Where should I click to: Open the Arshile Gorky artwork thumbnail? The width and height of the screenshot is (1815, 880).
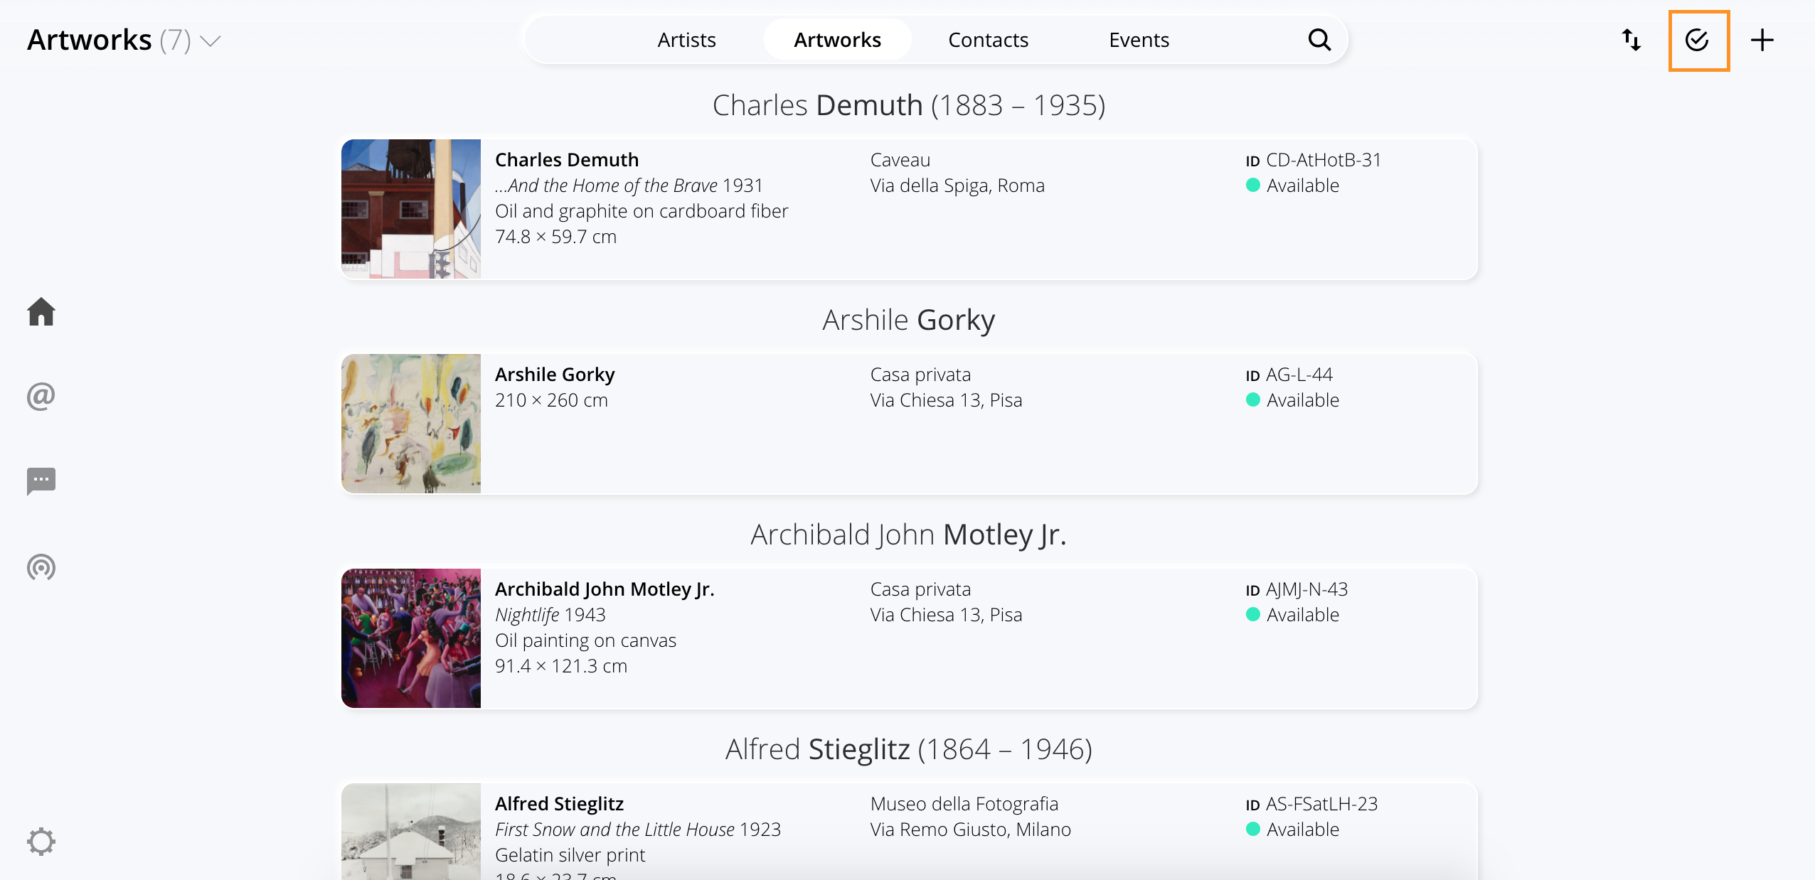point(411,424)
